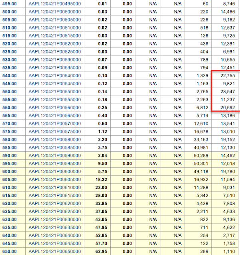Select the 650.00 strike price
This screenshot has height=255, width=240.
[x=10, y=251]
